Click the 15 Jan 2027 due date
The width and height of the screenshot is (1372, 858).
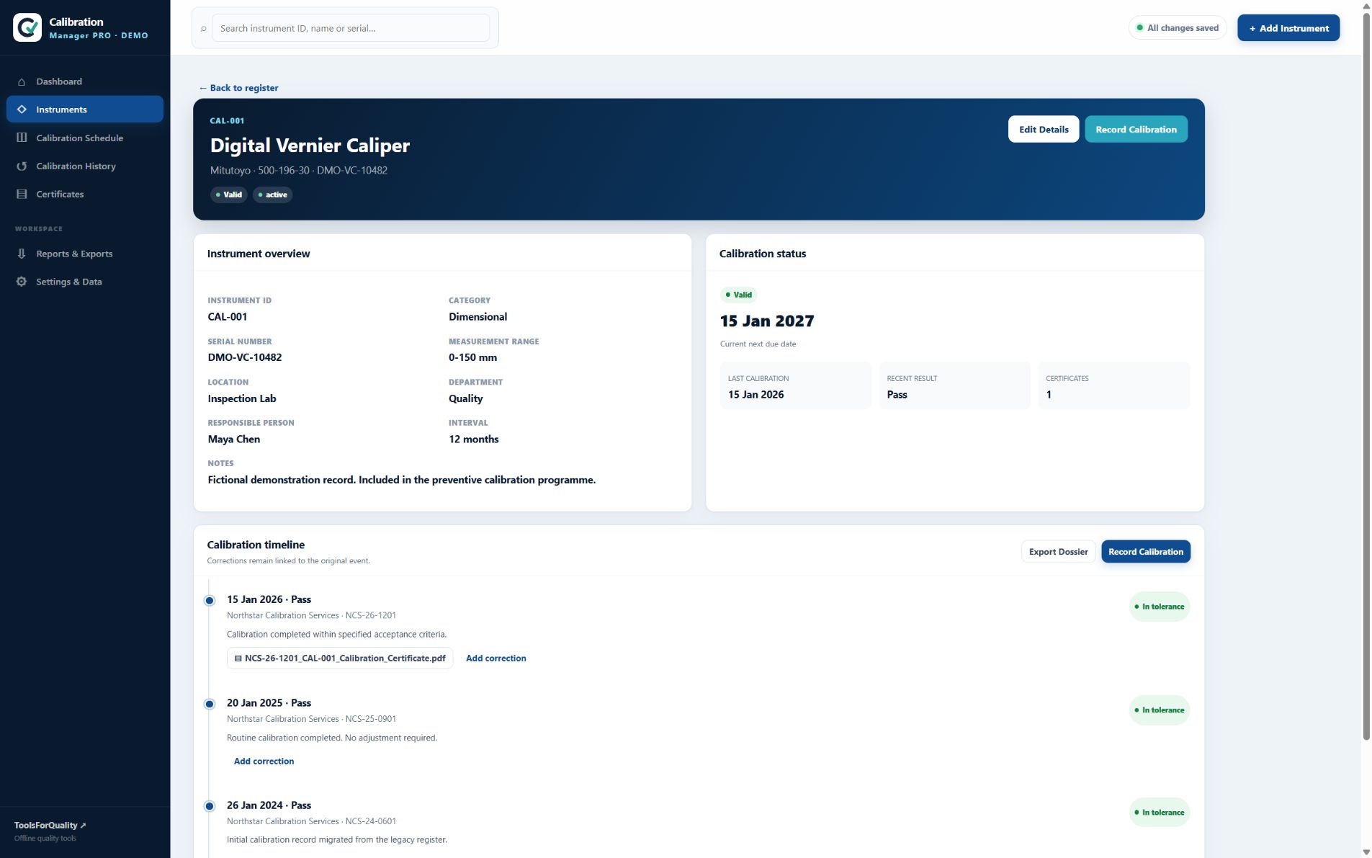click(767, 321)
